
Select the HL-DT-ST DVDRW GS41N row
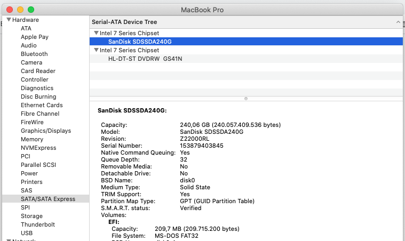(246, 59)
